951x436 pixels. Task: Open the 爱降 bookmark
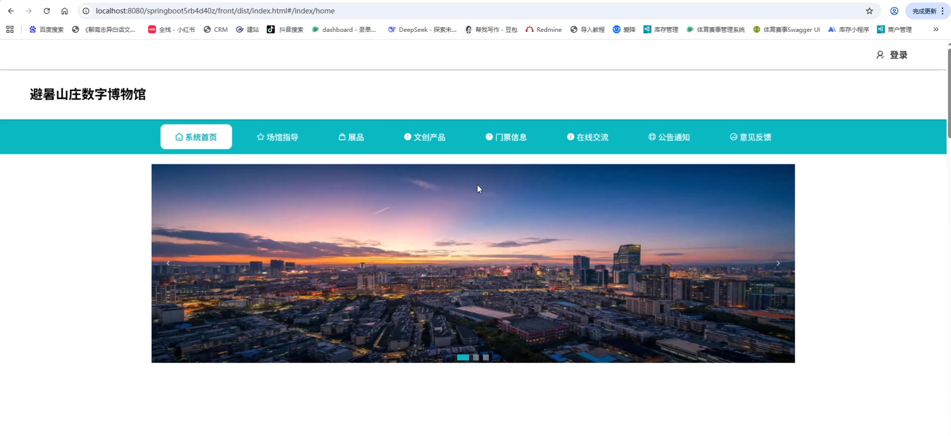(x=624, y=29)
